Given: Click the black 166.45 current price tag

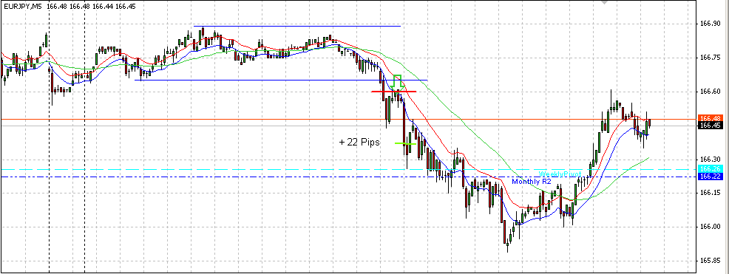Looking at the screenshot, I should tap(710, 126).
